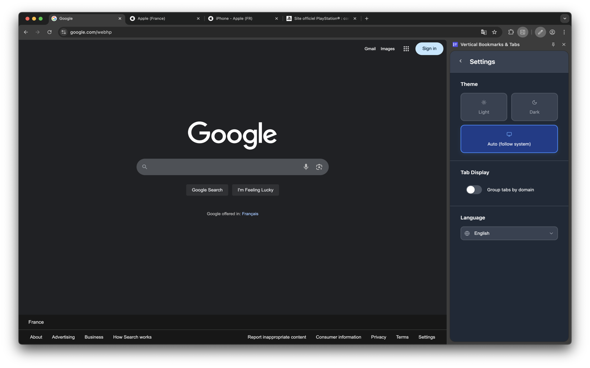The image size is (590, 368).
Task: Expand the tab search dropdown arrow
Action: point(565,18)
